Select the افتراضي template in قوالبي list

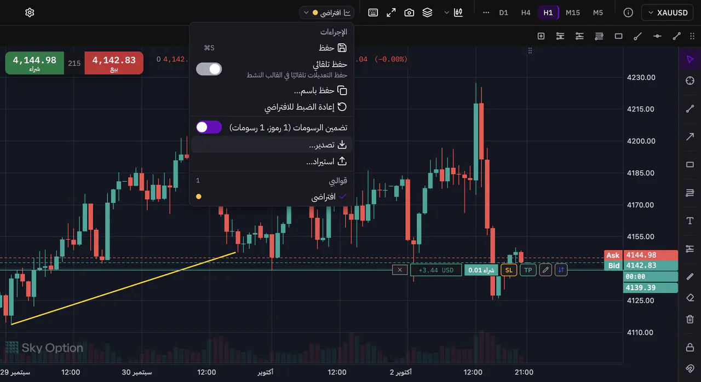tap(272, 196)
